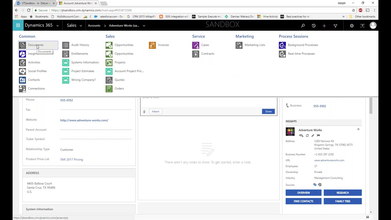Click the Attach button
The width and height of the screenshot is (391, 220).
[x=155, y=112]
